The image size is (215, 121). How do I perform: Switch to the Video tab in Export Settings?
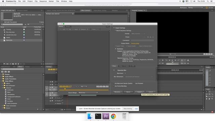point(121,66)
